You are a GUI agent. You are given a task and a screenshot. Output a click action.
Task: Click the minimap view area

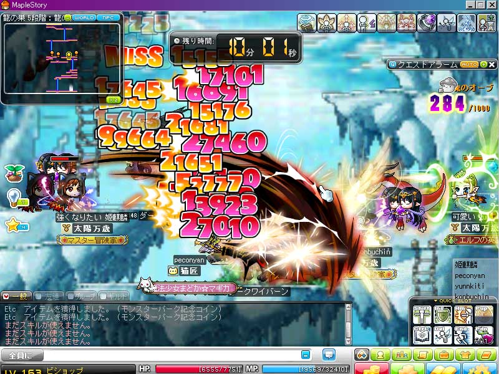pos(62,59)
